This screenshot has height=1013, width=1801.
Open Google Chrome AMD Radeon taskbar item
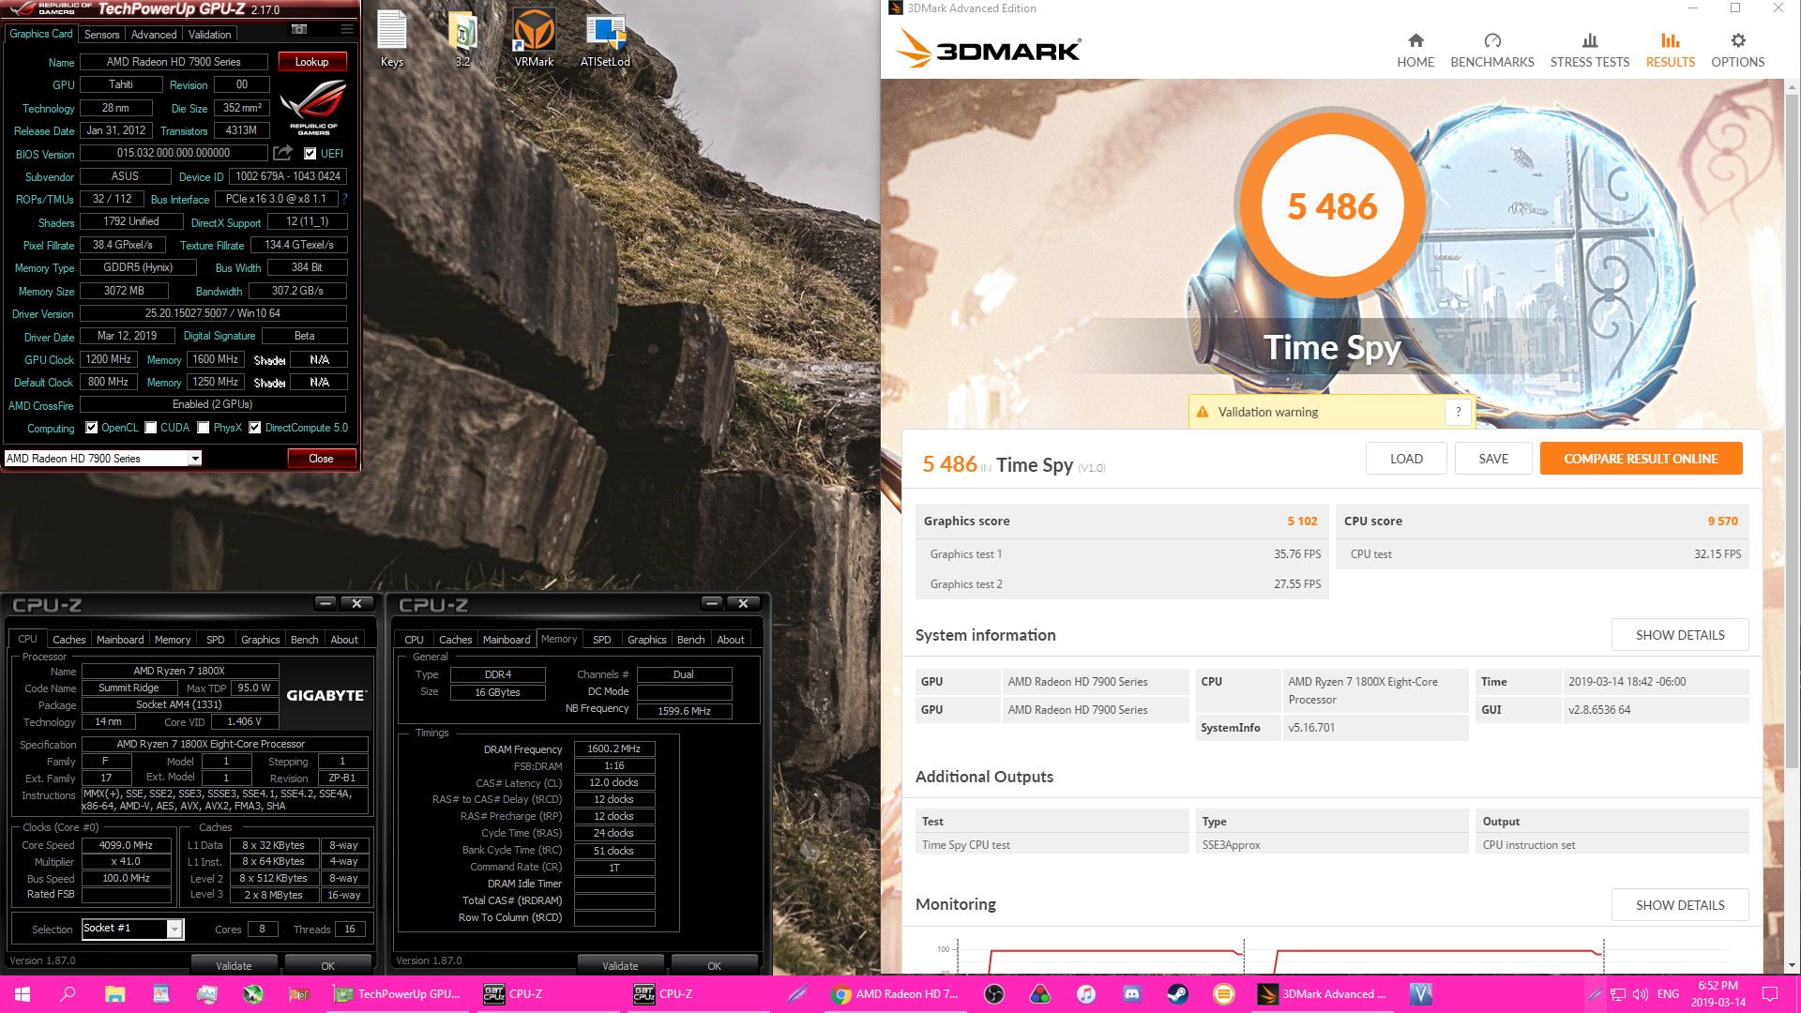click(896, 994)
